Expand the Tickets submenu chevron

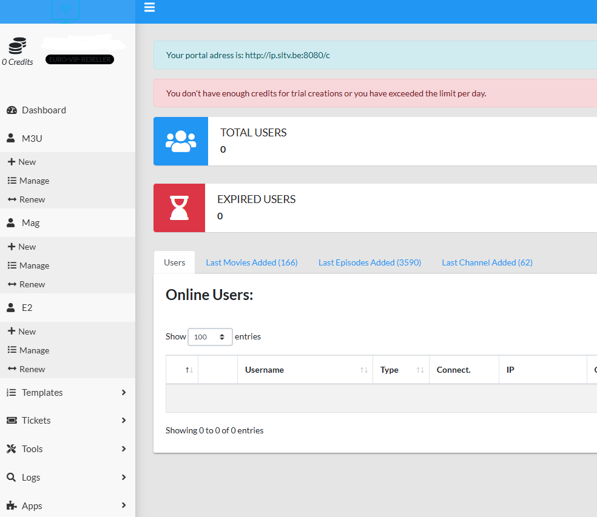click(124, 421)
